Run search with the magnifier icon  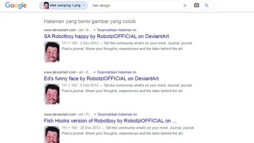206,6
